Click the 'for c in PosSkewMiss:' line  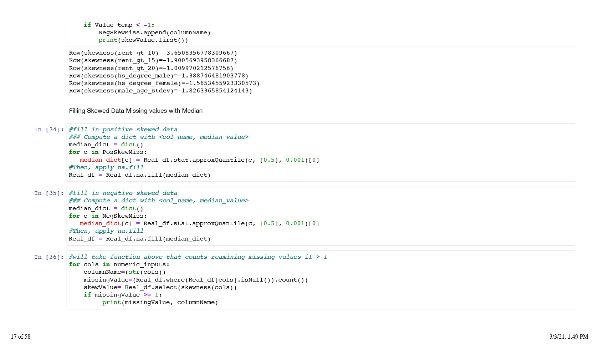coord(108,152)
